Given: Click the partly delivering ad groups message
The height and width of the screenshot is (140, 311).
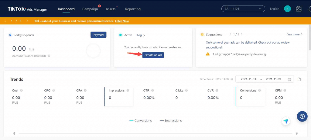Looking at the screenshot, I should click(x=240, y=54).
